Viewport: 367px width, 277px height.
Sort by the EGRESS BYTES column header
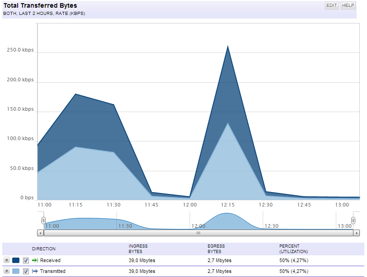tap(216, 249)
